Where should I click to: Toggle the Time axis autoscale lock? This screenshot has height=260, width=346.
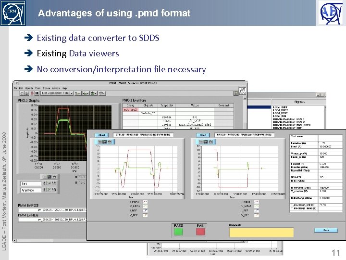tap(44, 183)
